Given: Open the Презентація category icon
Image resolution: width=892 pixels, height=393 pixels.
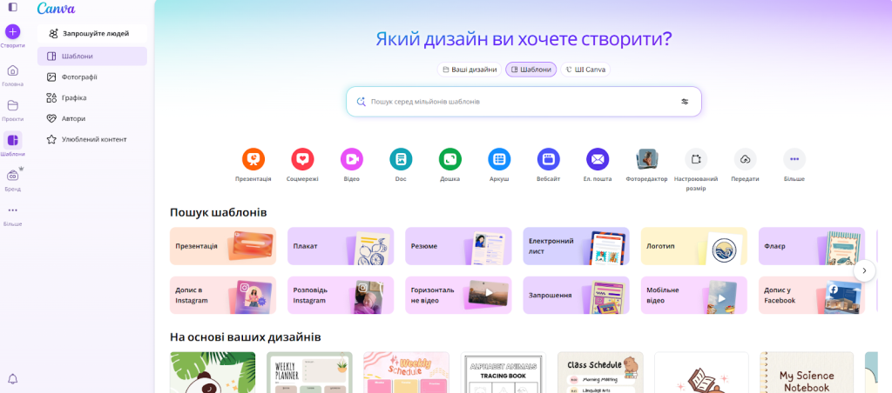Looking at the screenshot, I should [253, 159].
